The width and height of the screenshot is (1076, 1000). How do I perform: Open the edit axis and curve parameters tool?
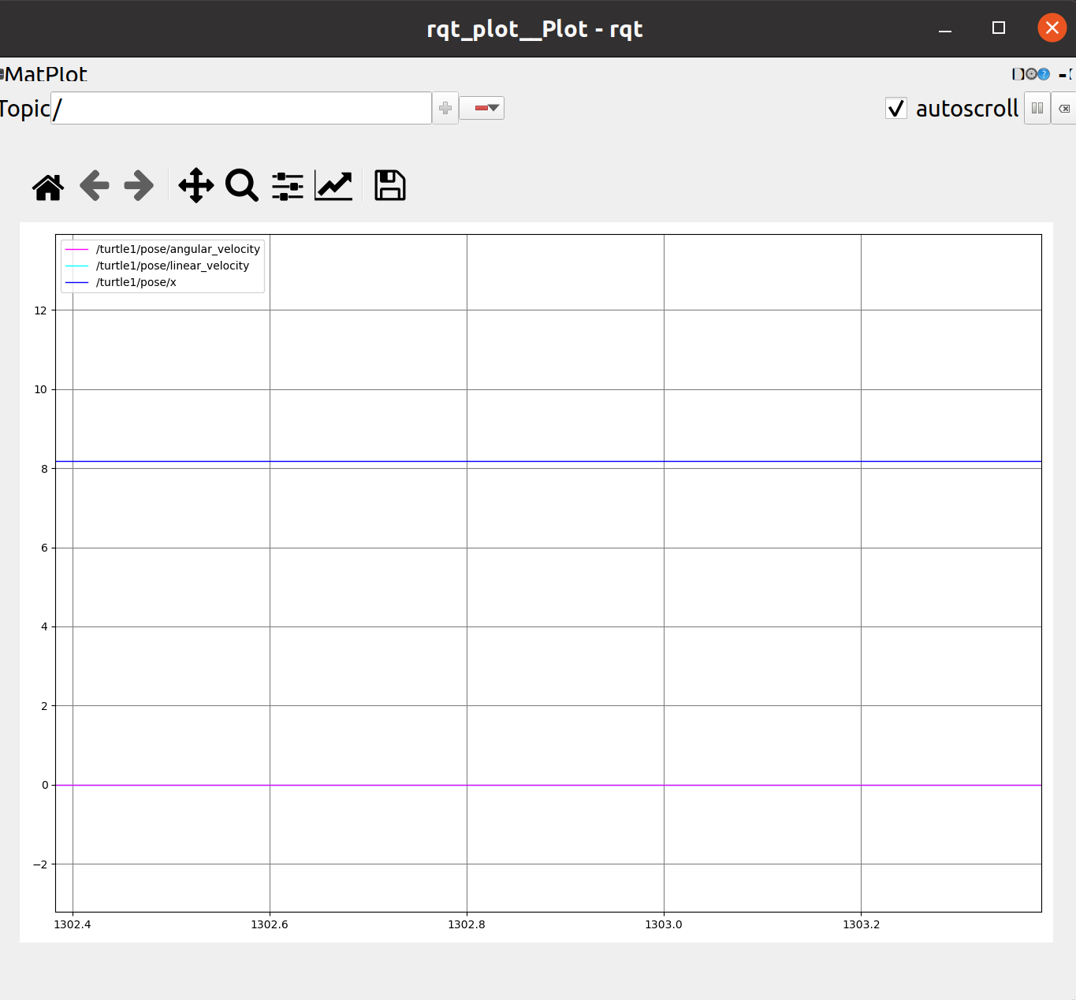(333, 186)
